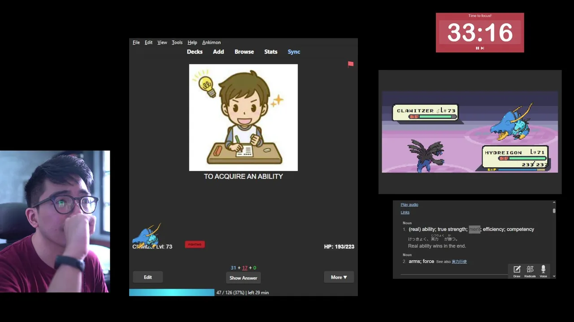Open the Radicals kanji lookup tool

click(x=530, y=271)
